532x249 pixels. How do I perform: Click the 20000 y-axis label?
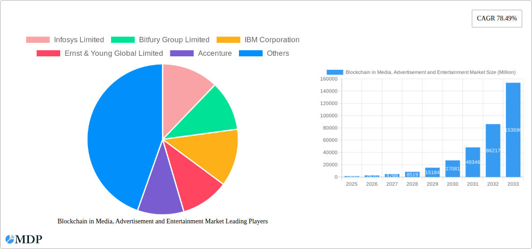[330, 165]
